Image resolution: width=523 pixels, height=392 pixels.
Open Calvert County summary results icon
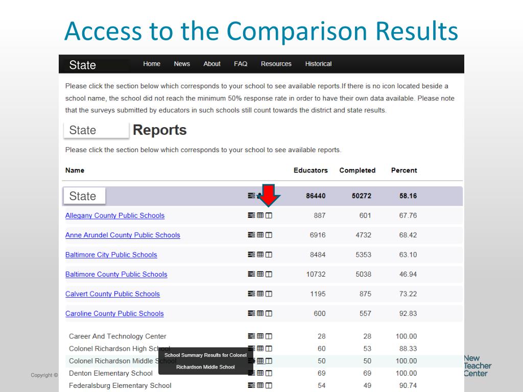[251, 293]
